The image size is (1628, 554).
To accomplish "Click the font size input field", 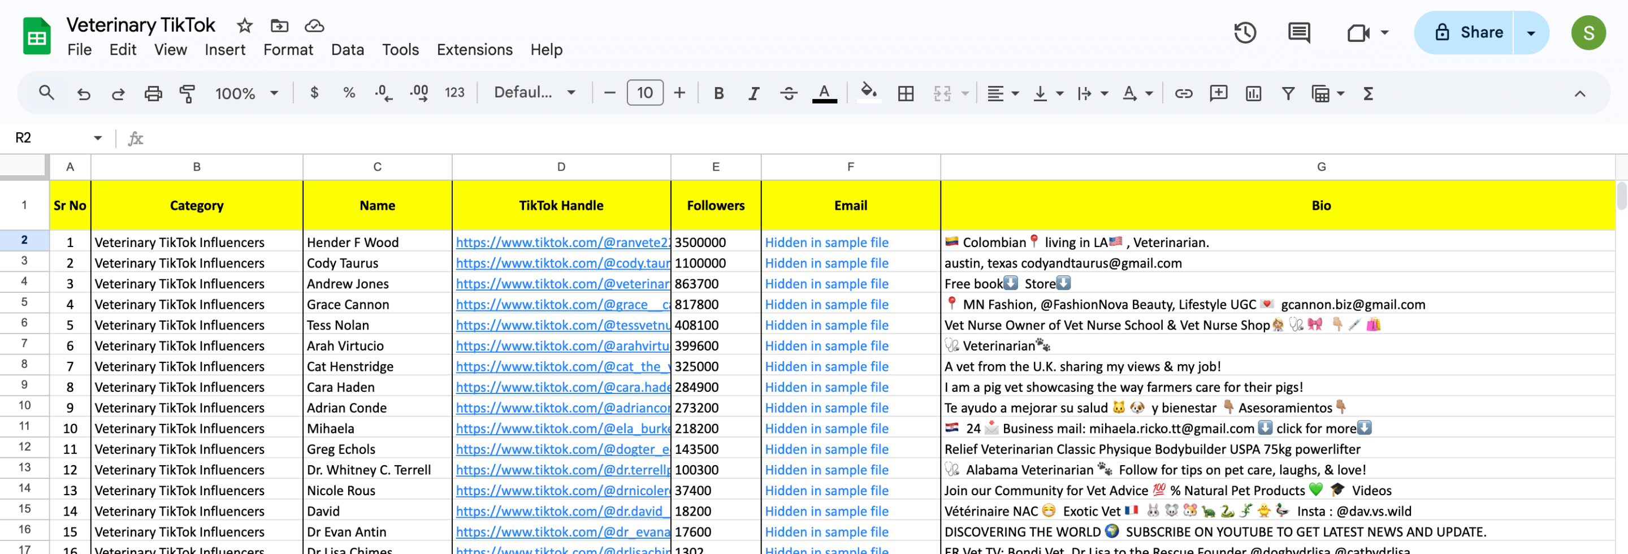I will click(x=644, y=93).
